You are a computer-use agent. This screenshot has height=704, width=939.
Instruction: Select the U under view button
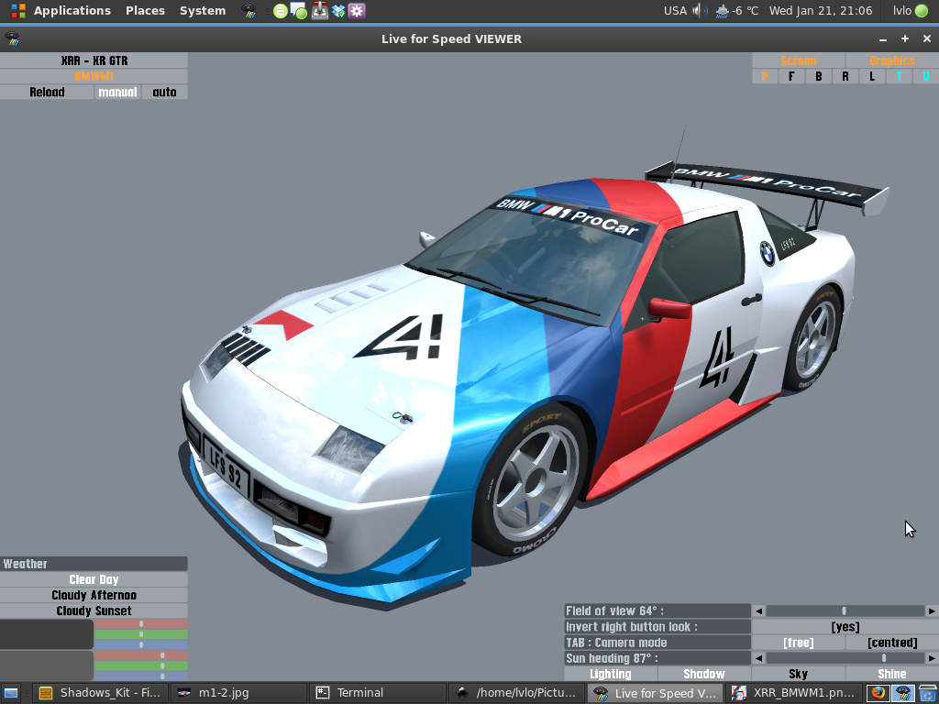point(926,76)
